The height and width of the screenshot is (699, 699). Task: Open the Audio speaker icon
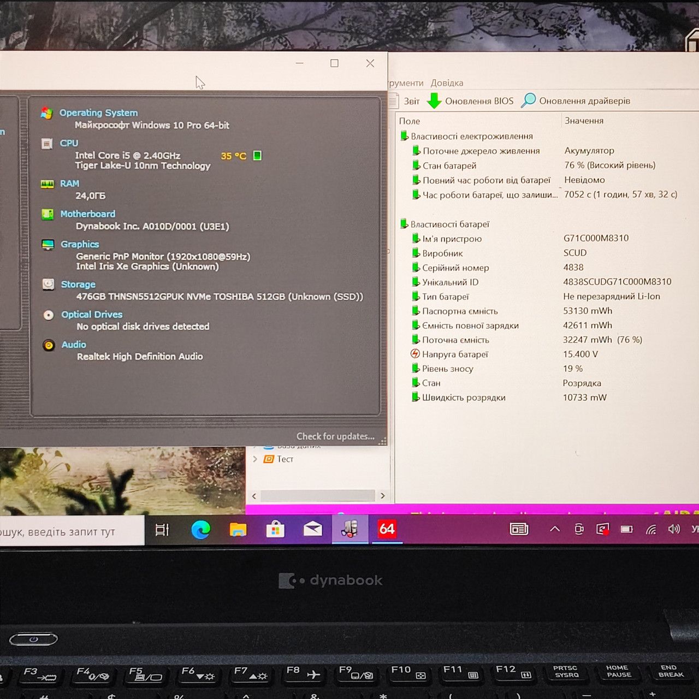coord(49,345)
